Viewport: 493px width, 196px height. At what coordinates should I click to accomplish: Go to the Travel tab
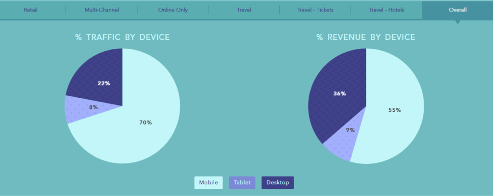[x=244, y=10]
